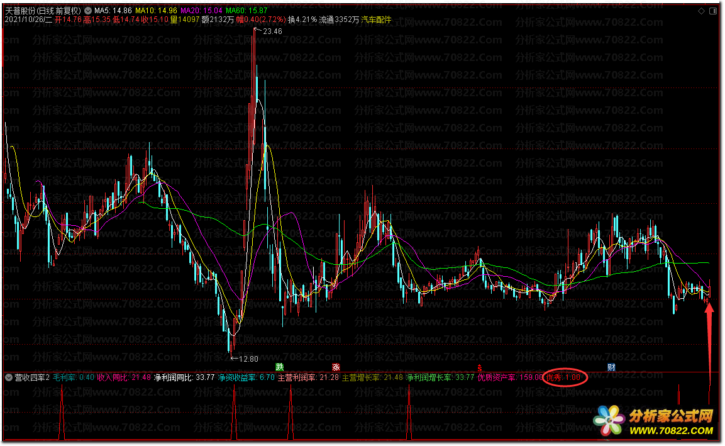Click the red 涨 event marker
Screen dimensions: 725x446
pos(336,367)
